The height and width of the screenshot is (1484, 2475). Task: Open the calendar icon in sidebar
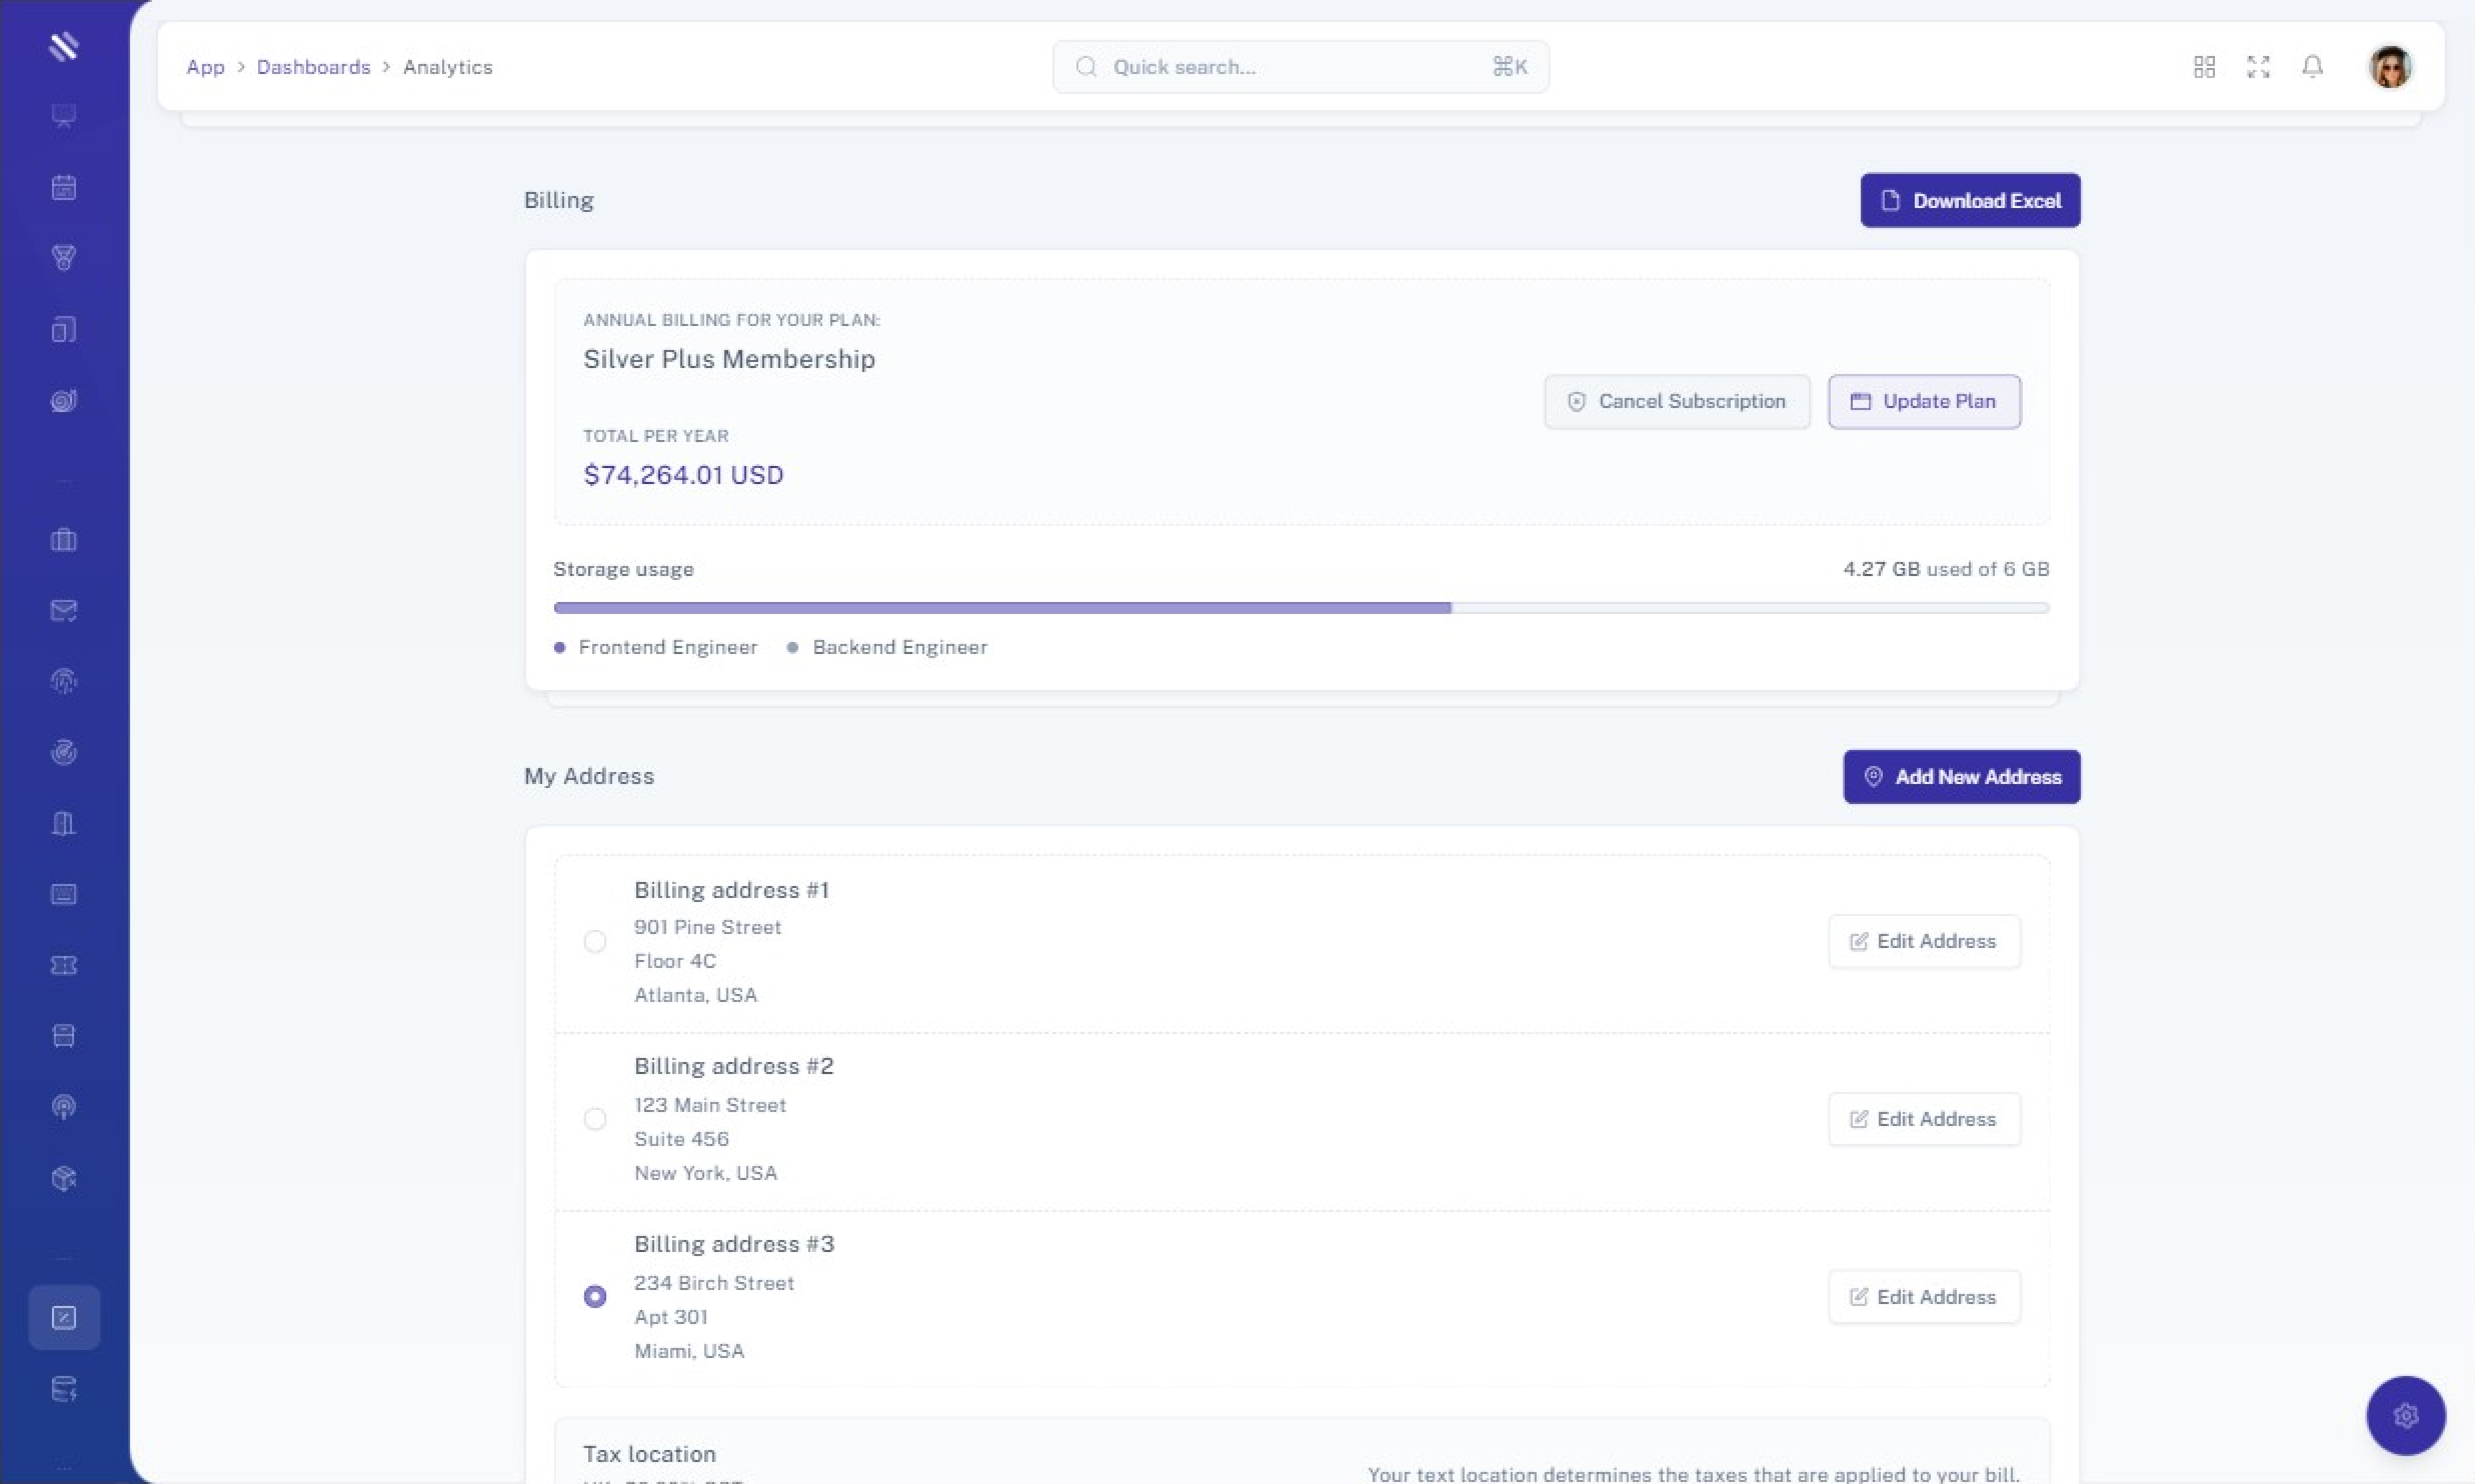(x=64, y=187)
